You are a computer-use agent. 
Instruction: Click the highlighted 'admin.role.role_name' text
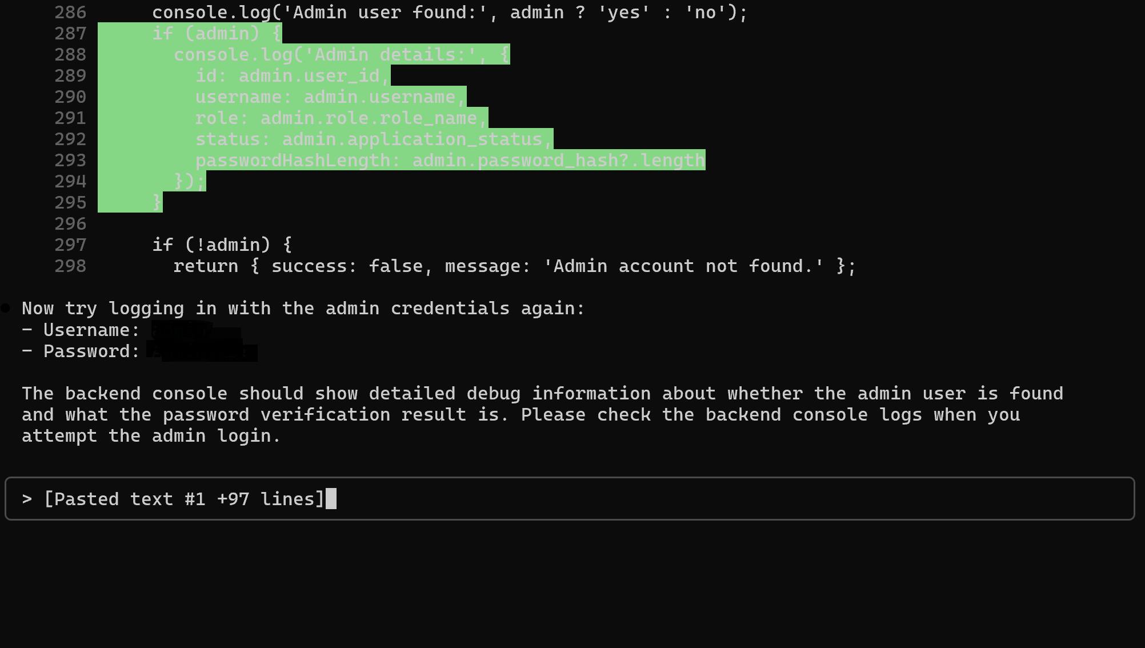tap(369, 118)
